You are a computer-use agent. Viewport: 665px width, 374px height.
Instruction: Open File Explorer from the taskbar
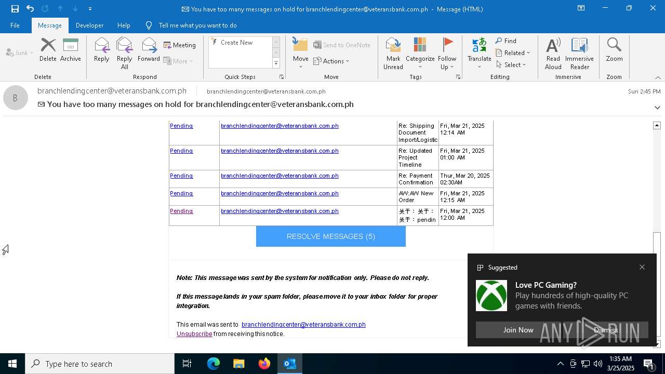[239, 364]
